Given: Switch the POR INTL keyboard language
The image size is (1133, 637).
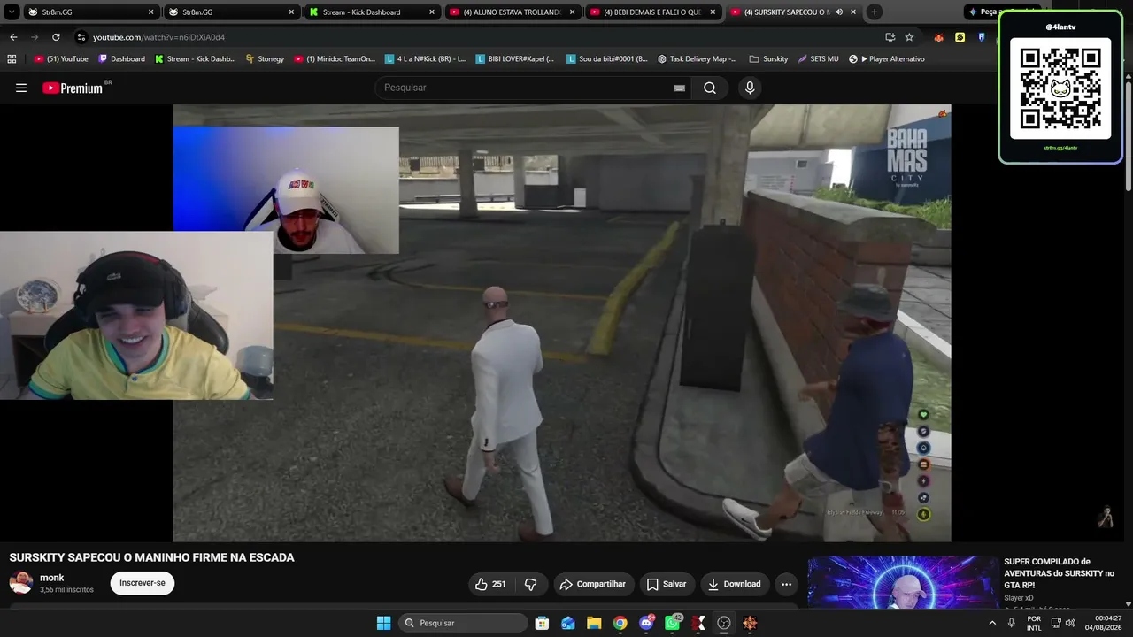Looking at the screenshot, I should pos(1034,623).
